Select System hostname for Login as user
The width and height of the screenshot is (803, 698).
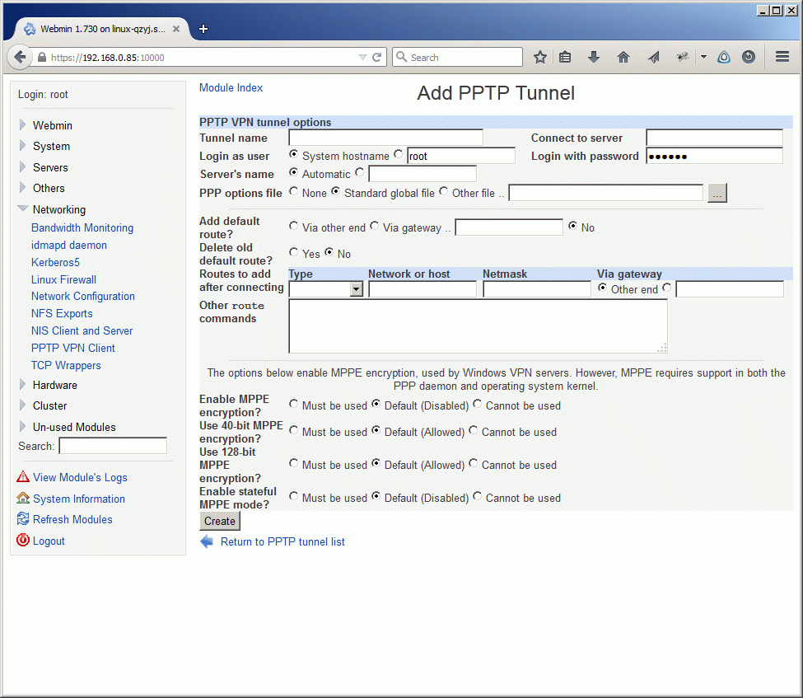293,154
